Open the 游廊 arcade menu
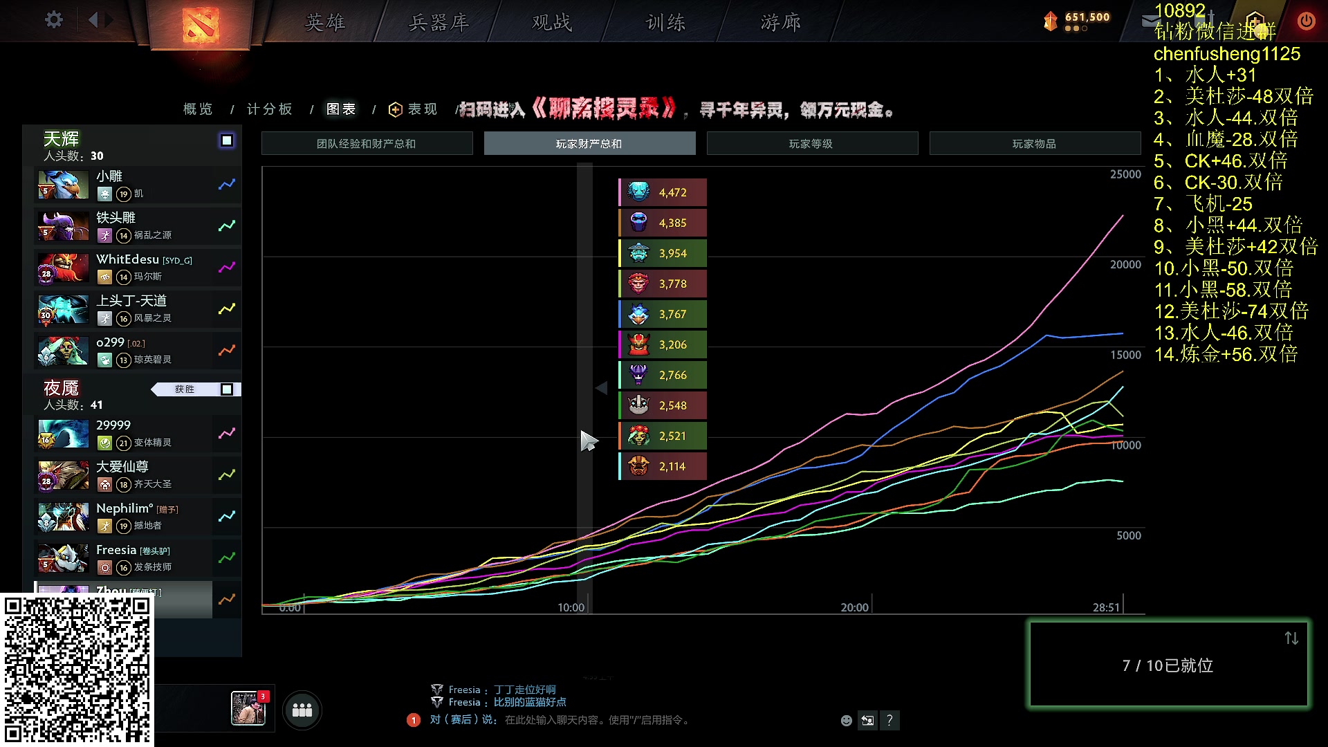This screenshot has height=747, width=1328. pos(781,22)
